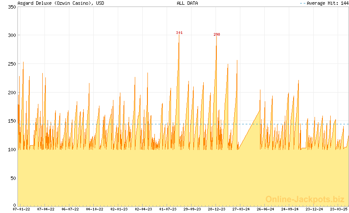Click the 28-12-23 x-axis date label

pos(216,209)
